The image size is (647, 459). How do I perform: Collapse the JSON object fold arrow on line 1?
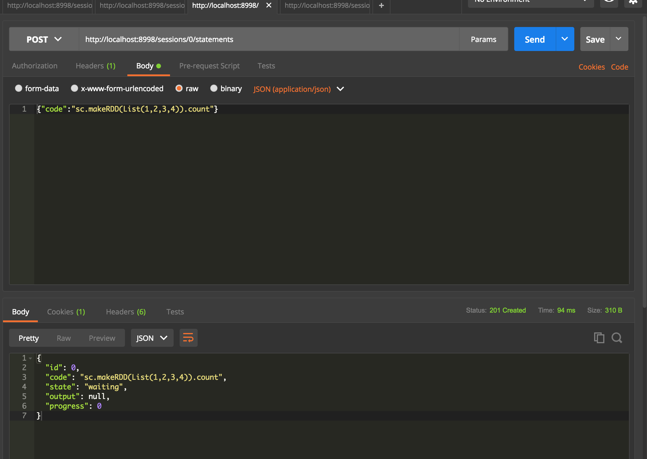30,358
